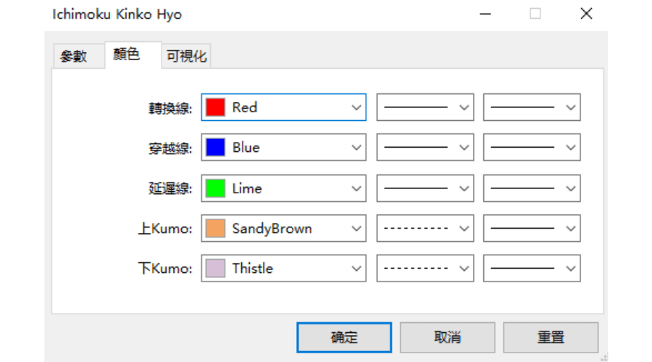Viewport: 652px width, 362px height.
Task: Click the blue color swatch for 穿越線
Action: (215, 148)
